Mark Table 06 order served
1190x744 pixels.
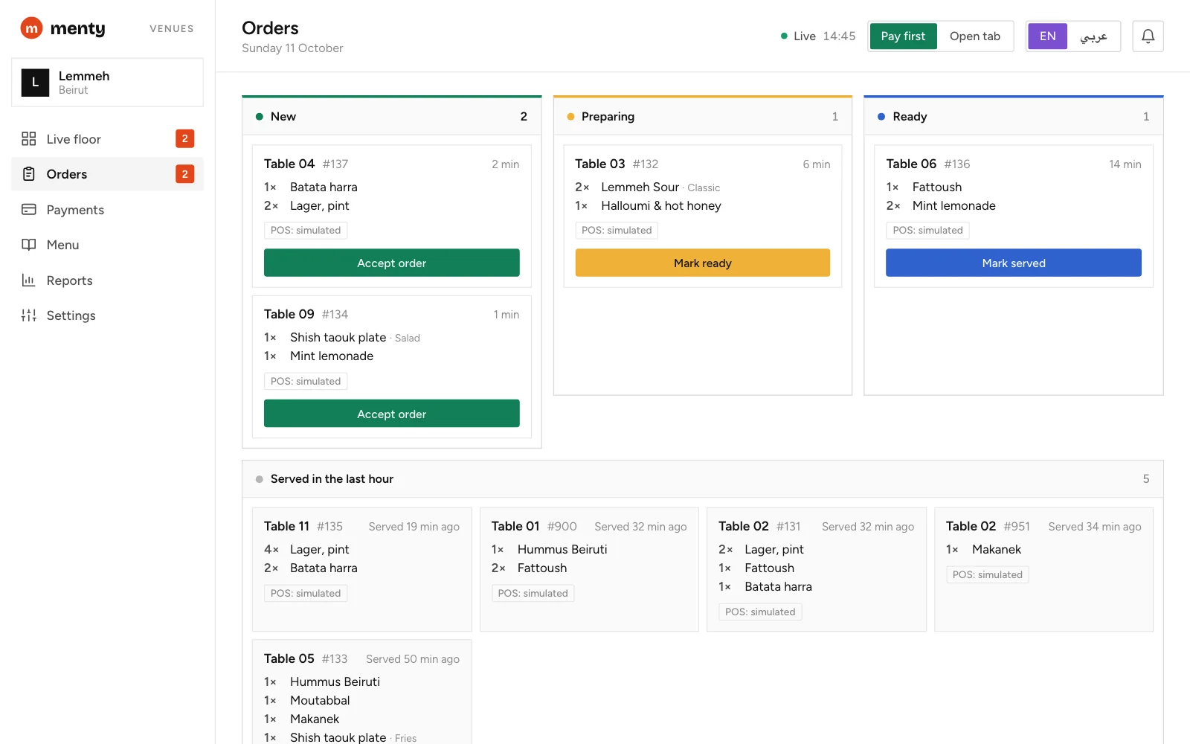[x=1013, y=263]
